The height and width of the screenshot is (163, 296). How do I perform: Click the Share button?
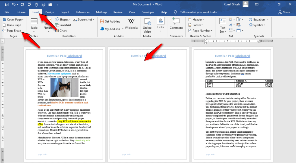pyautogui.click(x=284, y=12)
